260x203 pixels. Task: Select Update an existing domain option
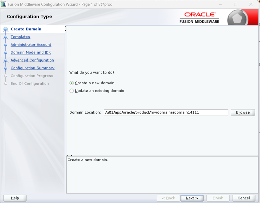click(x=71, y=91)
